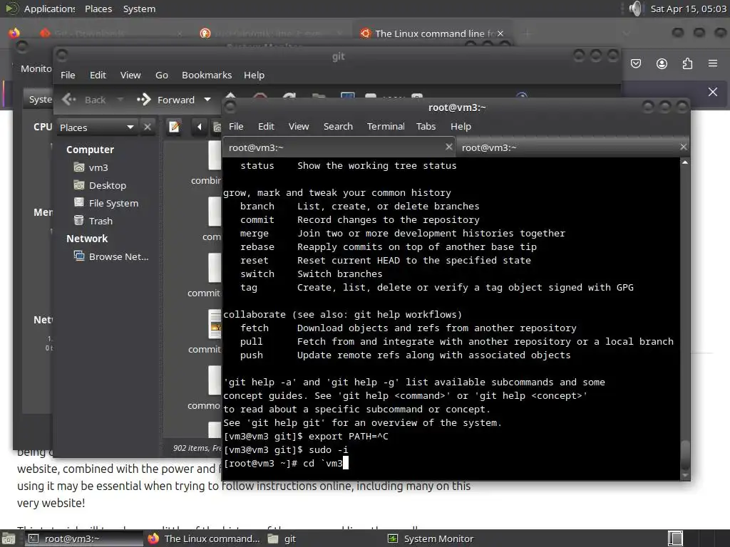Open the File menu in the terminal window
This screenshot has height=547, width=730.
235,127
